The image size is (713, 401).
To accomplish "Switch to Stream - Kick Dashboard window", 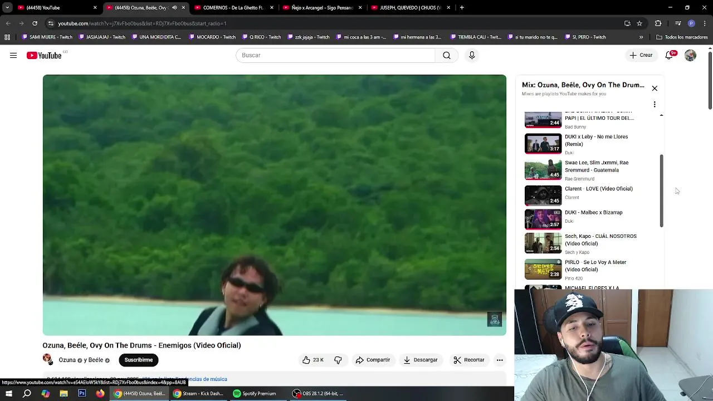I will pyautogui.click(x=198, y=393).
